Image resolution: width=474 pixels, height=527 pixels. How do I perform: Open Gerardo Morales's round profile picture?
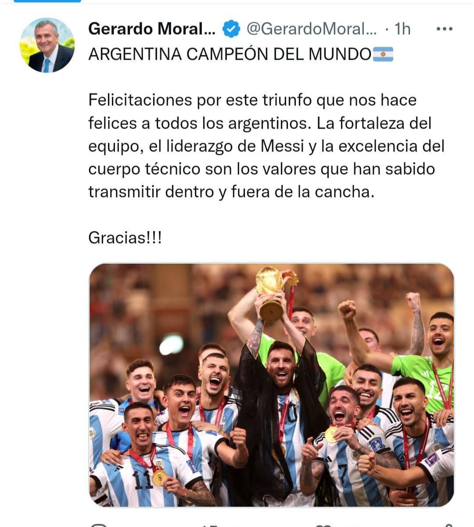tap(47, 45)
